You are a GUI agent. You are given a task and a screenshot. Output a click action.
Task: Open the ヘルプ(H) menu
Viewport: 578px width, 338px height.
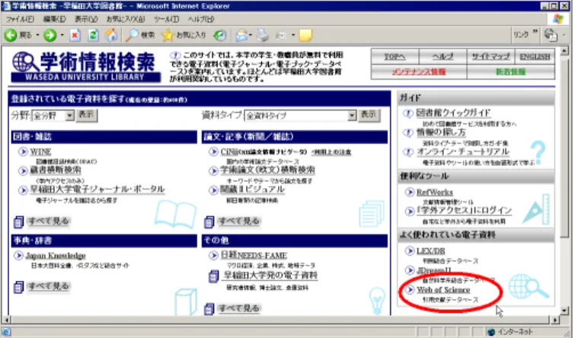(x=201, y=19)
